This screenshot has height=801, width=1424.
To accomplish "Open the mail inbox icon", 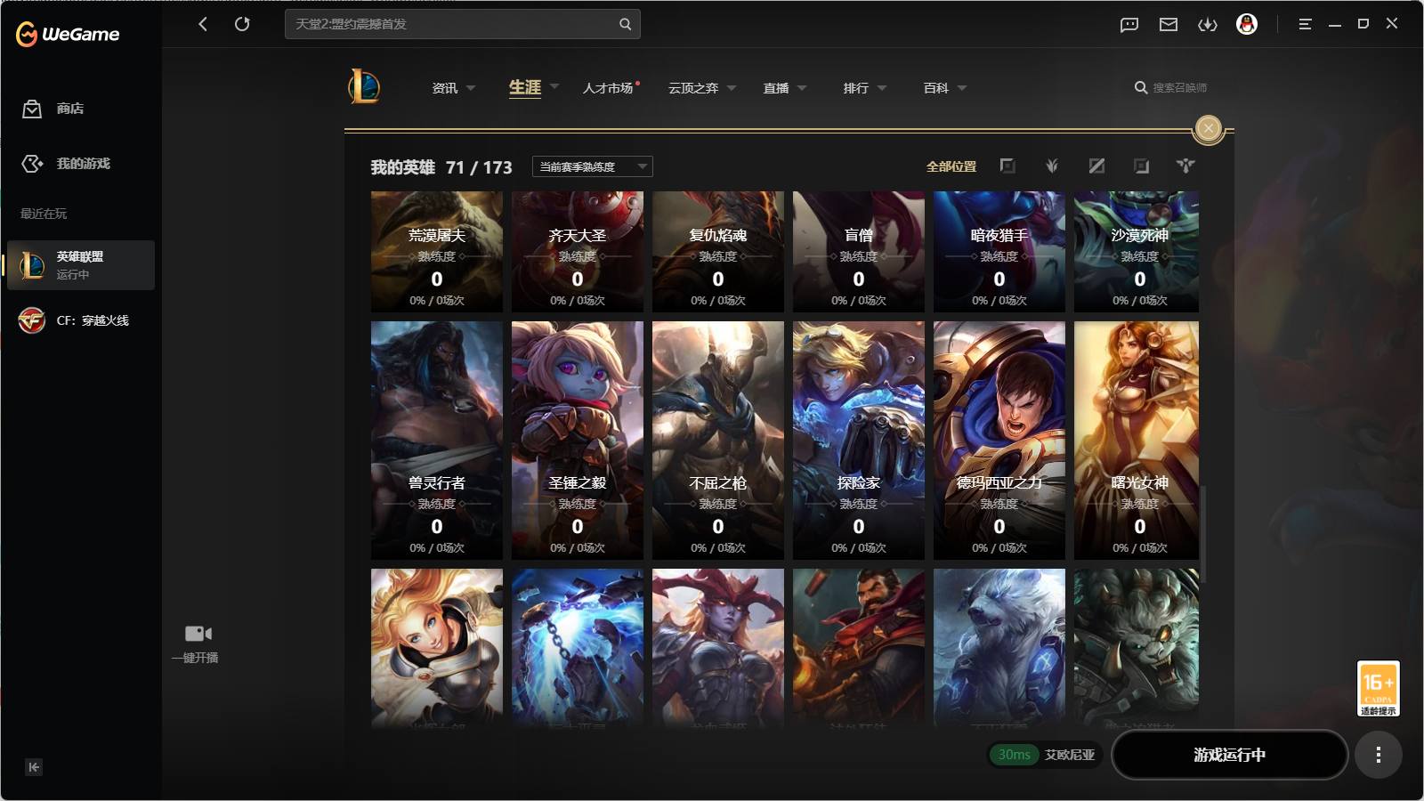I will coord(1169,25).
